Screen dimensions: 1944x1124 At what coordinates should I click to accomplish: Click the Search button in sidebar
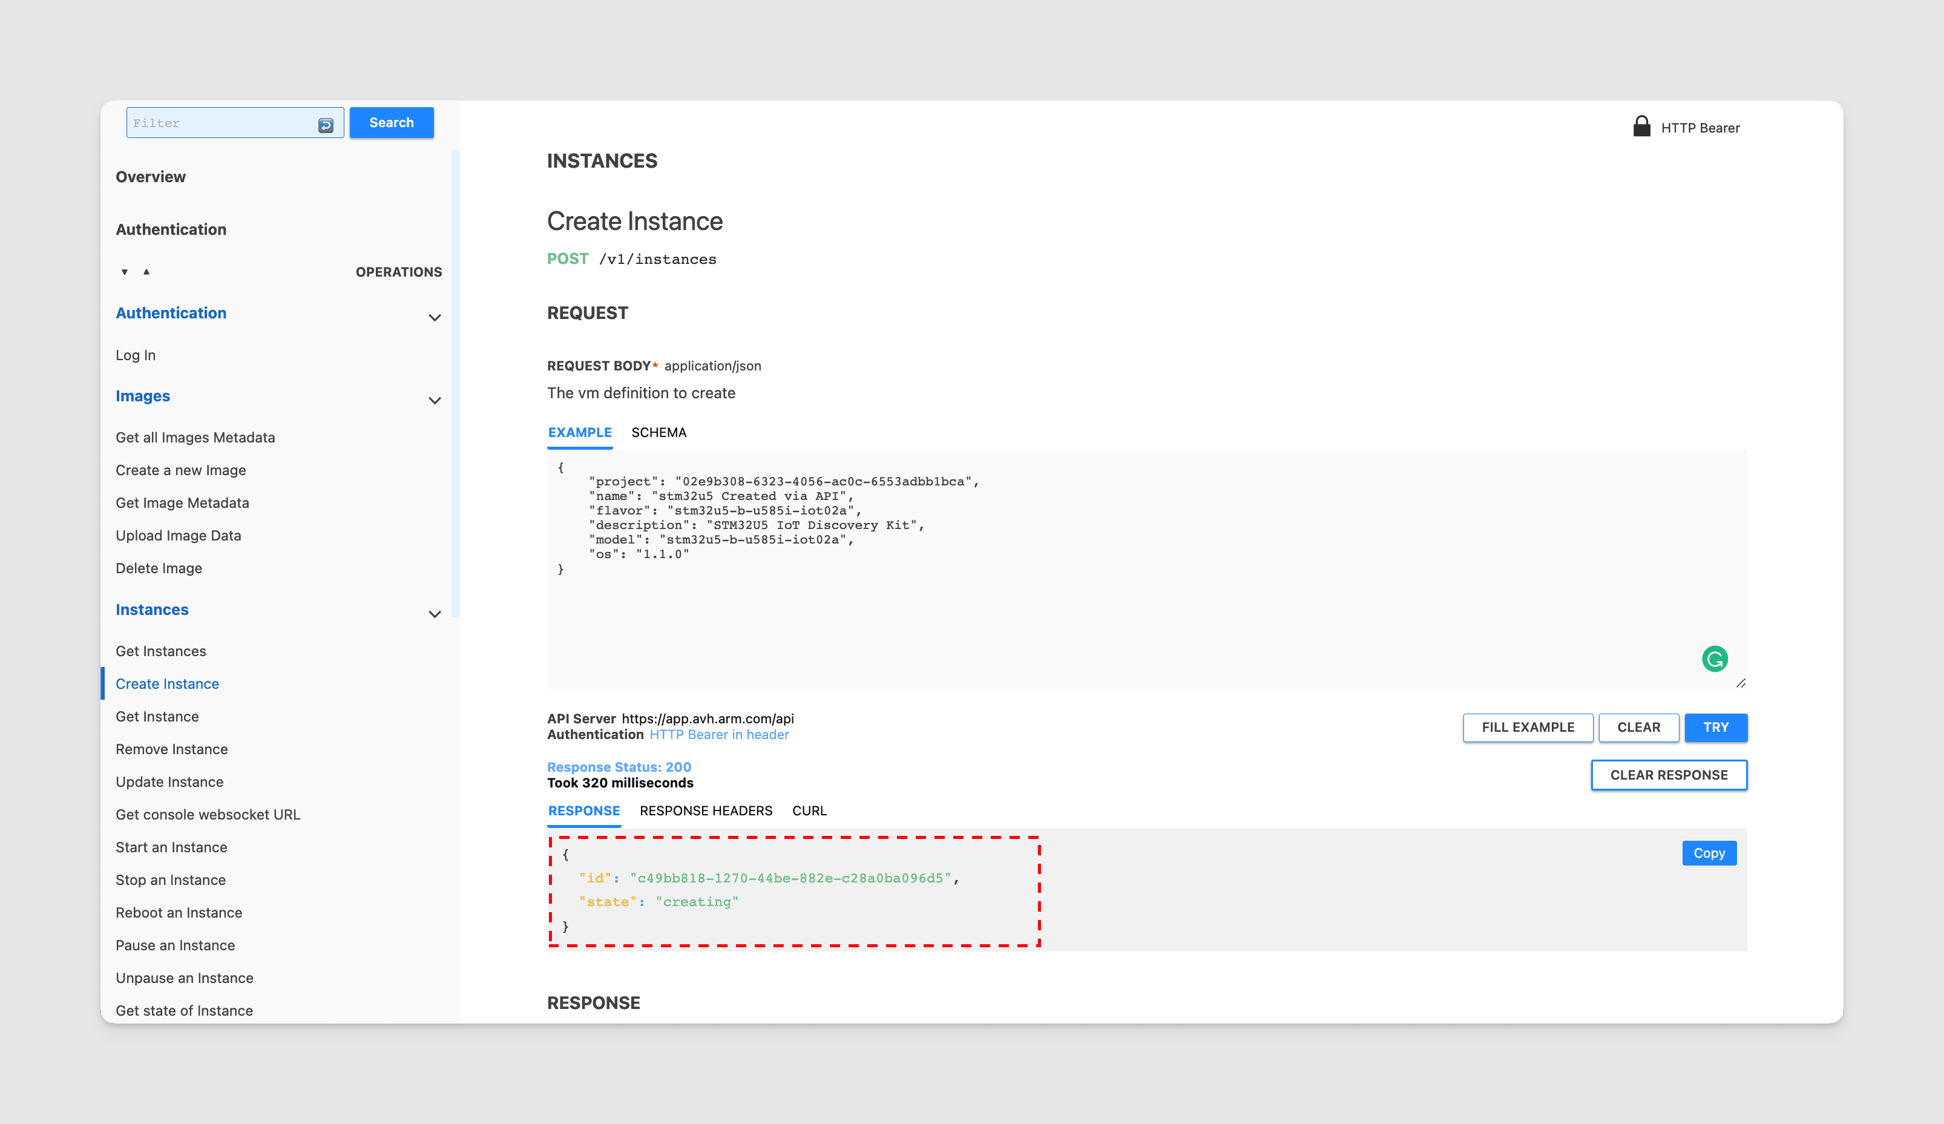click(x=390, y=122)
